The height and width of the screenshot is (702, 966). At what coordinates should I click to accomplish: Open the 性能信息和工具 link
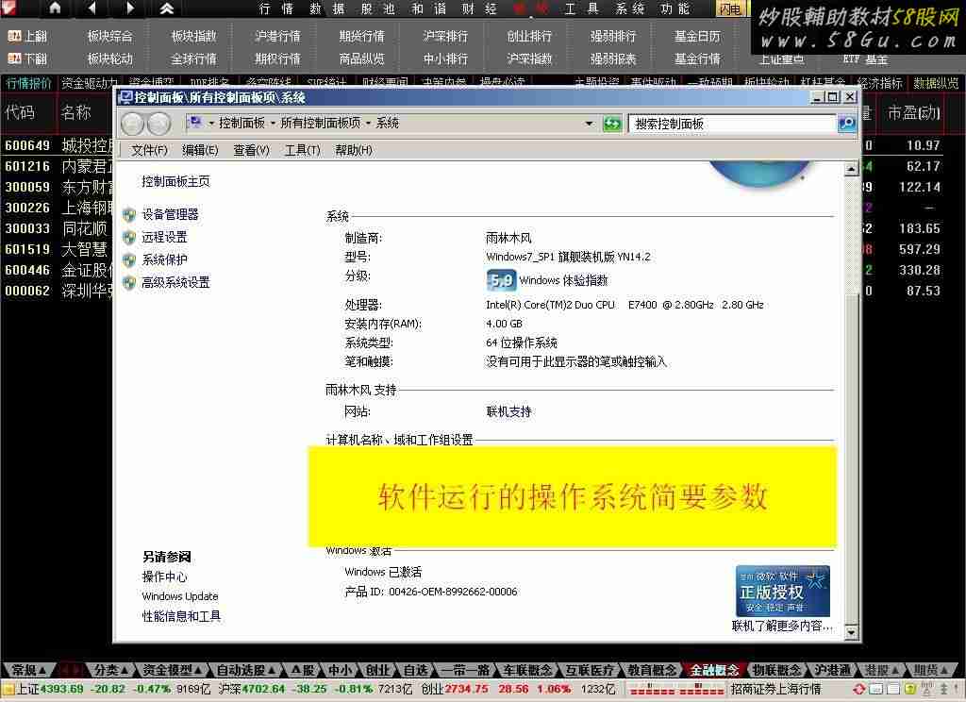181,616
